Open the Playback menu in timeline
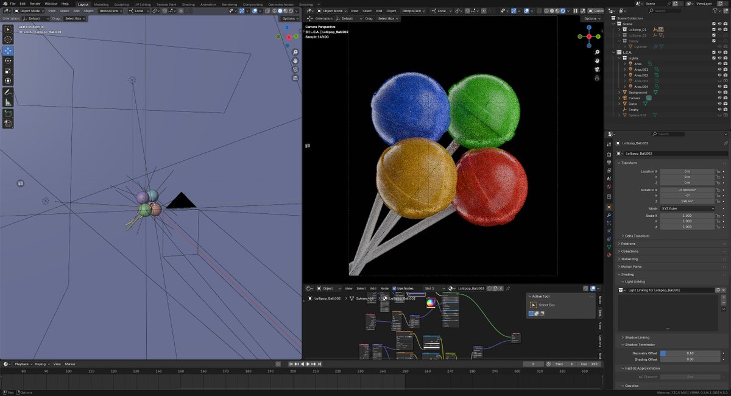 23,364
